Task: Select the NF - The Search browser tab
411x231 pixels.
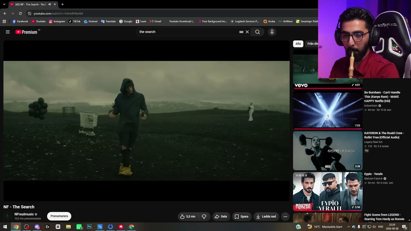Action: (x=33, y=4)
